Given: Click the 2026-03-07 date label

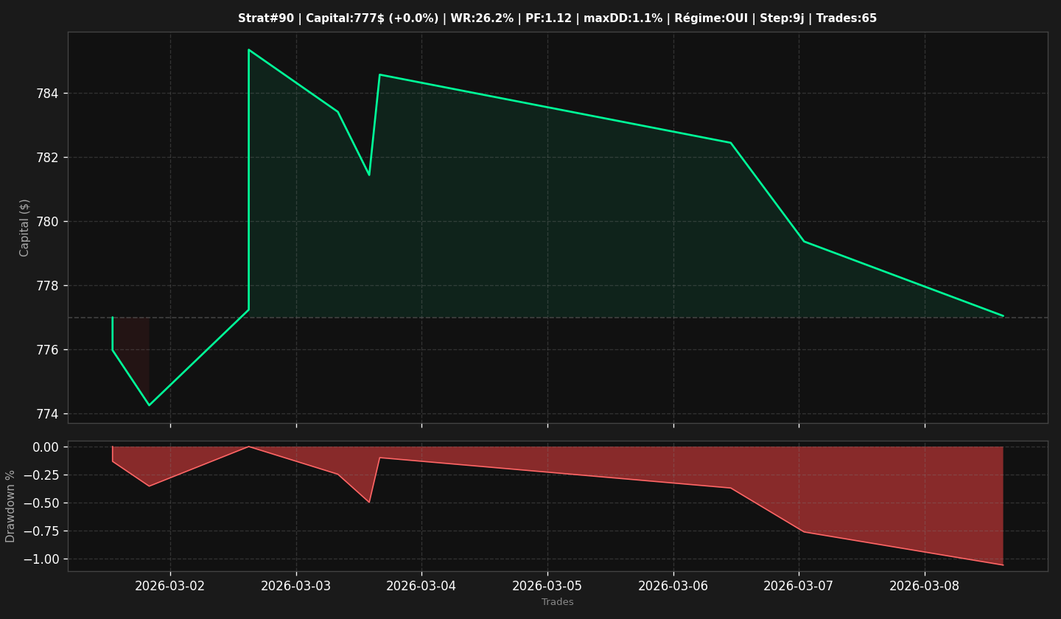Looking at the screenshot, I should (799, 586).
